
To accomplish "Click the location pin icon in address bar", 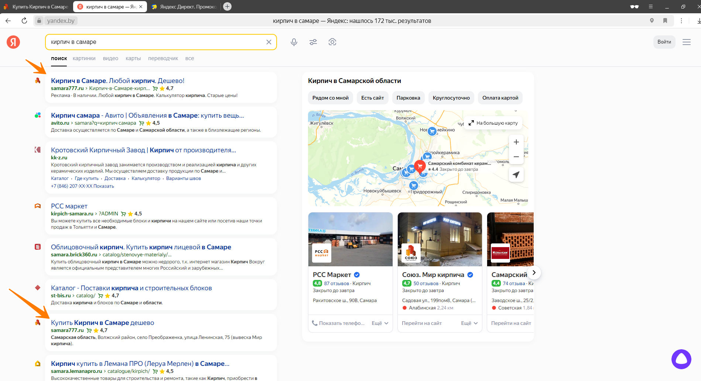I will coord(652,21).
